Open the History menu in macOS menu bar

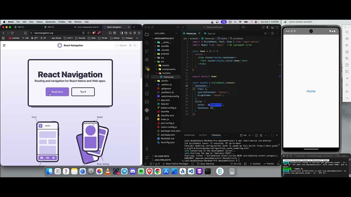coord(39,22)
